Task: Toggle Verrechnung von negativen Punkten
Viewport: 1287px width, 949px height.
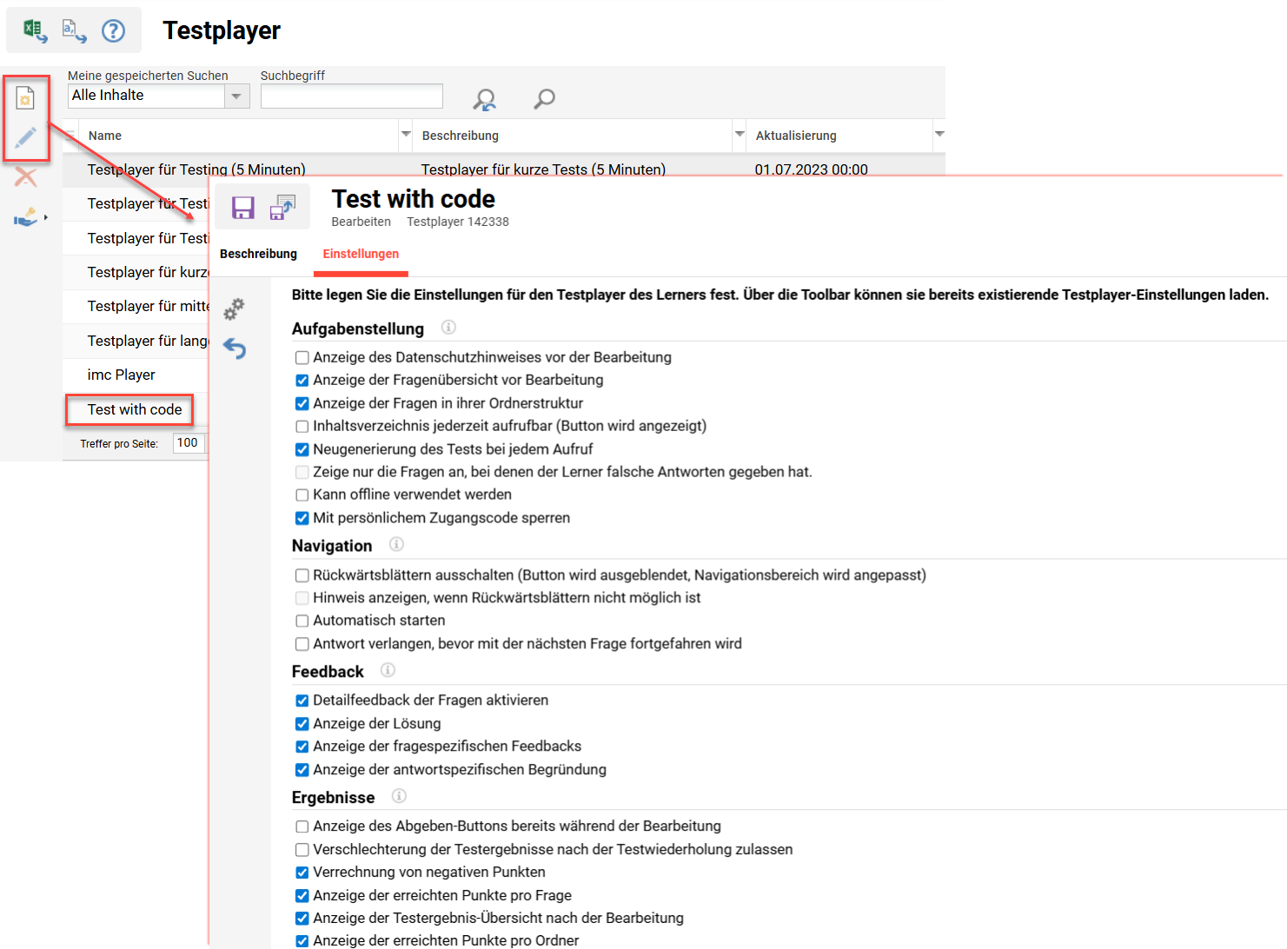Action: coord(302,873)
